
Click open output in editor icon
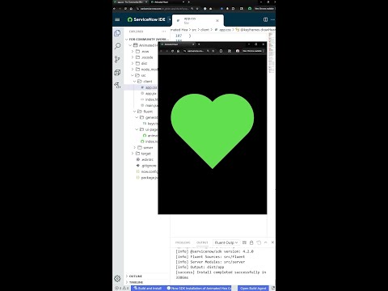tap(259, 242)
